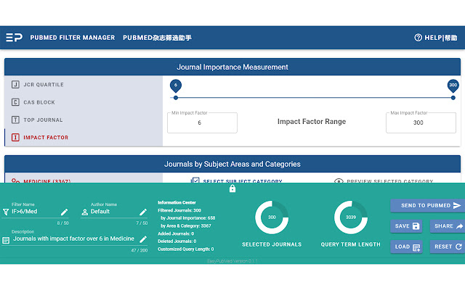Click the Save button
The width and height of the screenshot is (465, 290).
tap(406, 226)
